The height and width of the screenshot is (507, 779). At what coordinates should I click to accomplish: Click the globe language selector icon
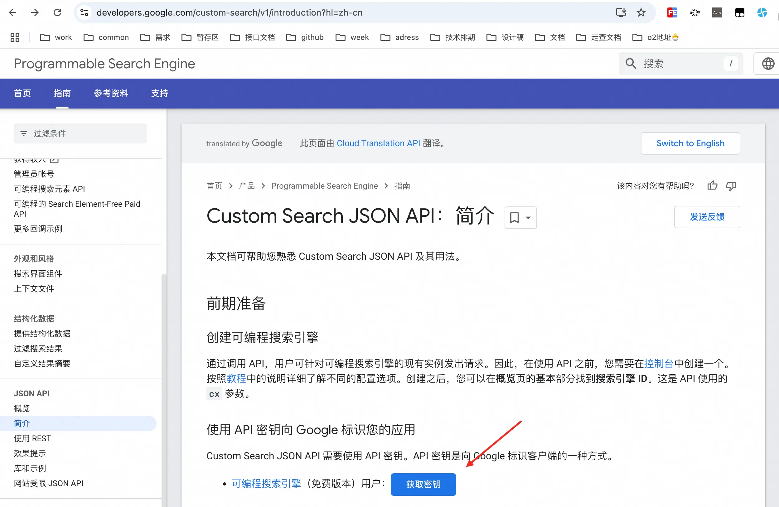(x=768, y=64)
